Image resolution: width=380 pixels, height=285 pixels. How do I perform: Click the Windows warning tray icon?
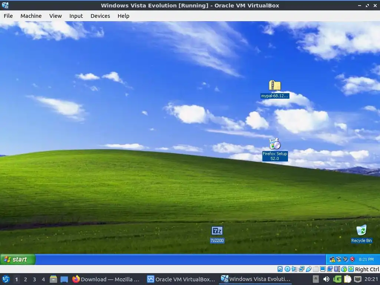(332, 259)
